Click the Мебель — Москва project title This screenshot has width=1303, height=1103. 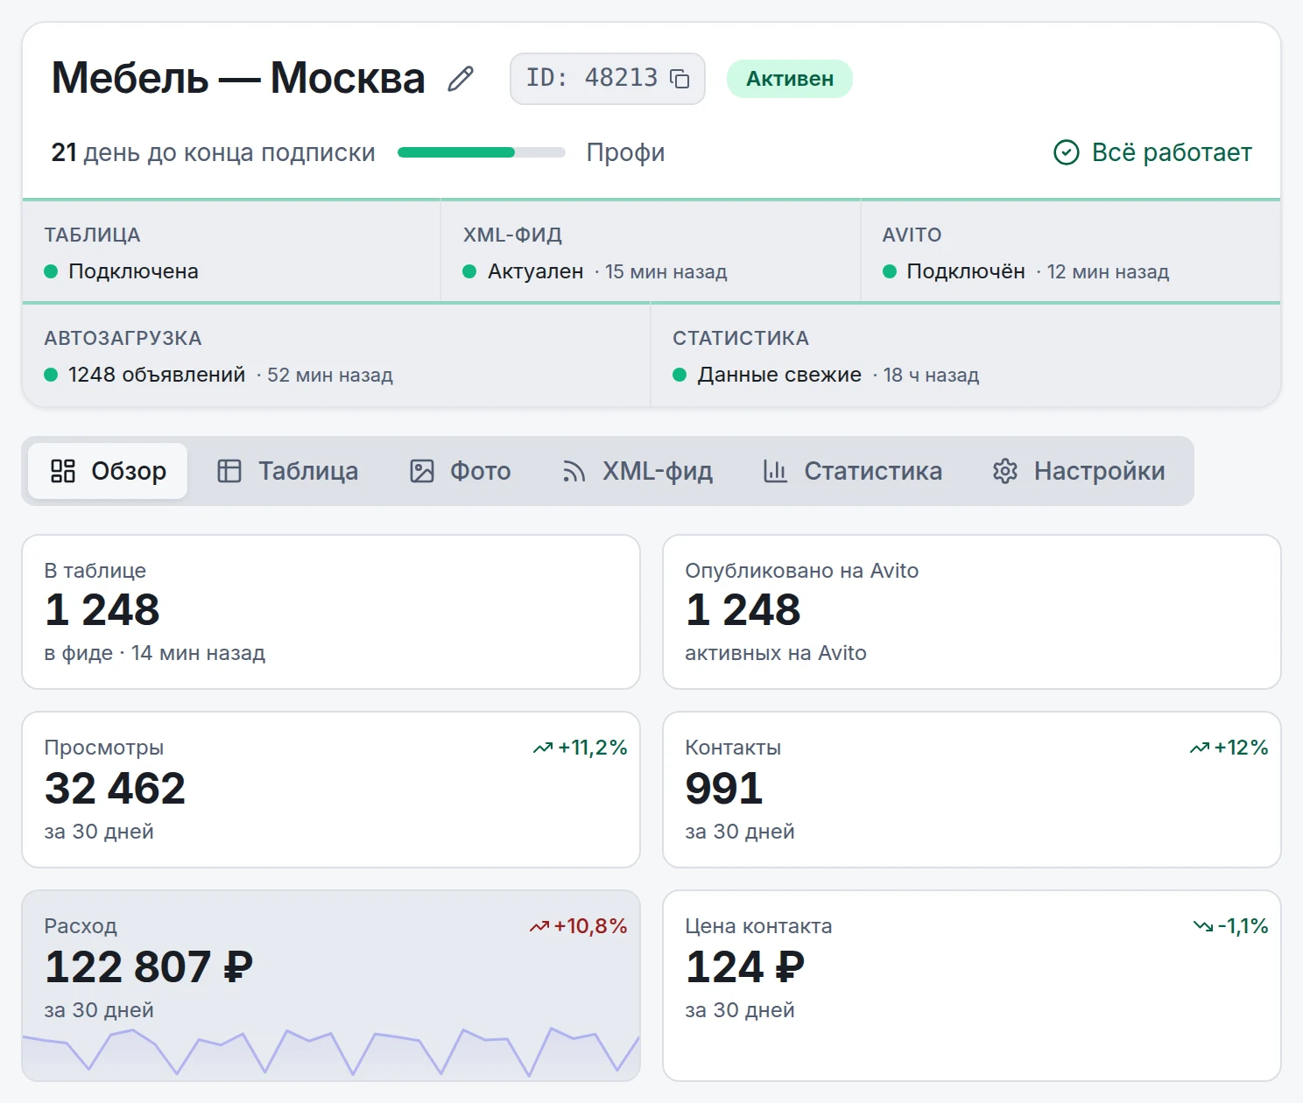coord(238,78)
